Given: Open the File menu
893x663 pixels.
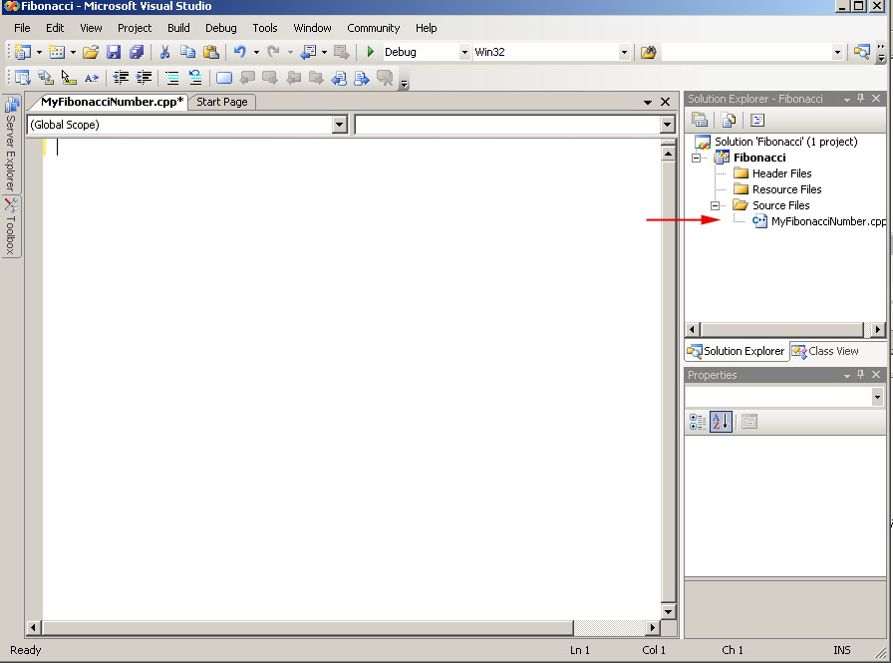Looking at the screenshot, I should 22,28.
